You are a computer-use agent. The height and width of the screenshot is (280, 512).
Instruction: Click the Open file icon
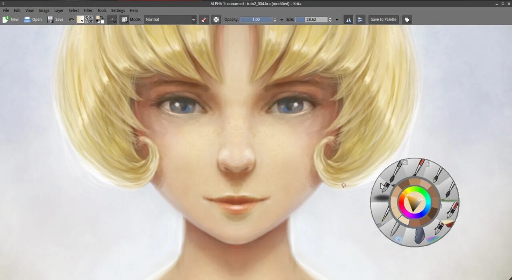click(27, 19)
